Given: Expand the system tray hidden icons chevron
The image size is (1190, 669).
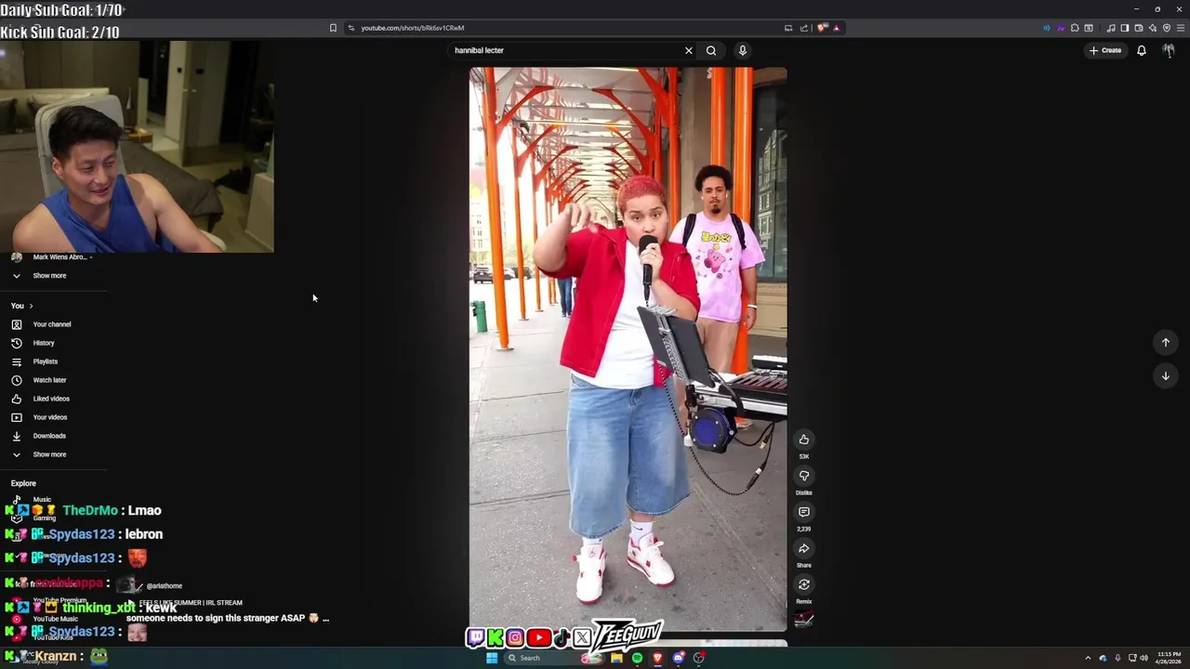Looking at the screenshot, I should pos(1088,658).
